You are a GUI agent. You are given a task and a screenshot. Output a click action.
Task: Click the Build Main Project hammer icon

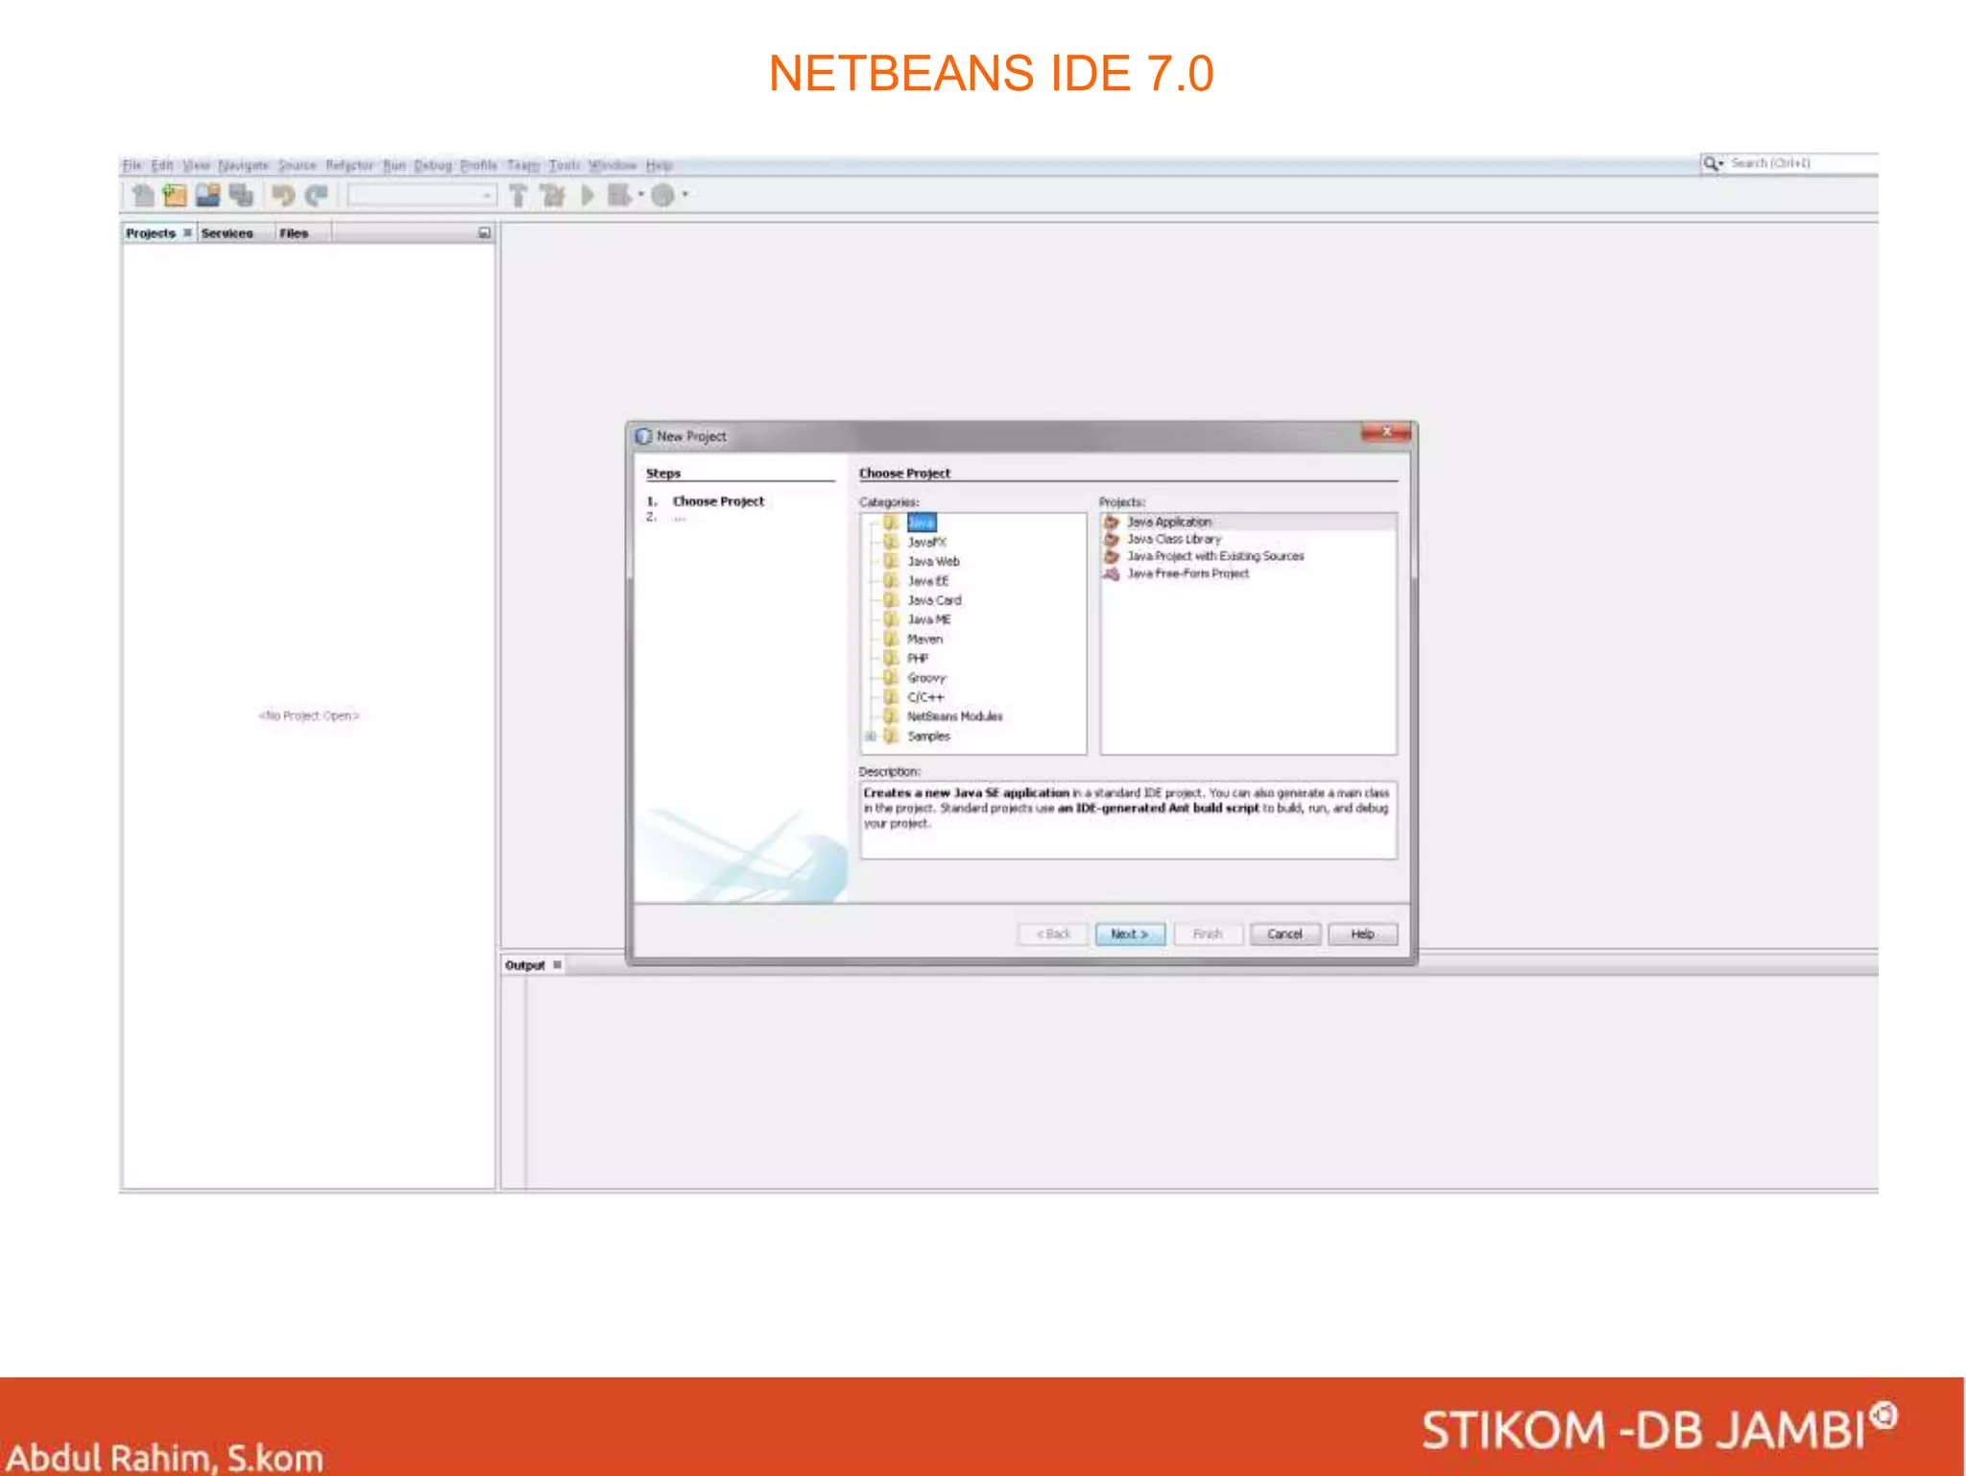518,196
